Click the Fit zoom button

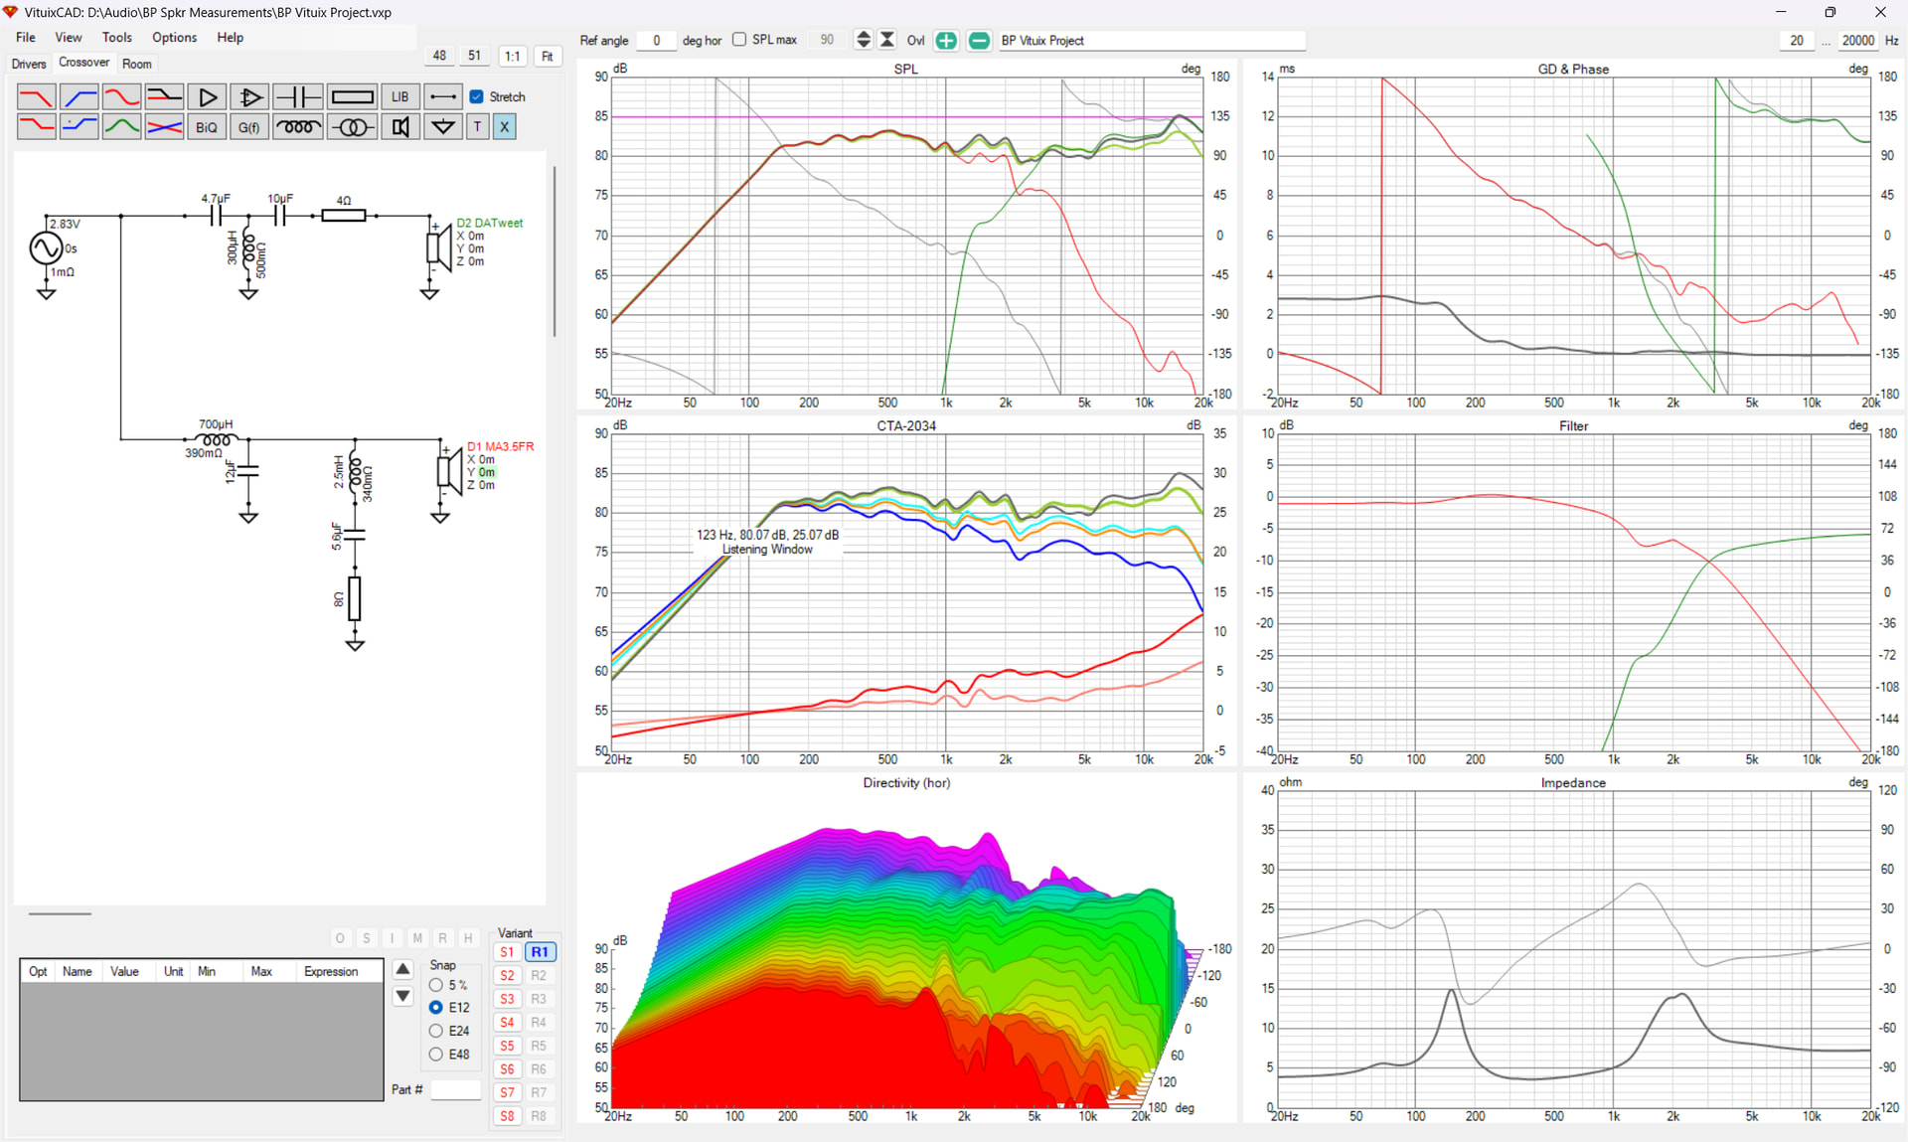tap(547, 56)
